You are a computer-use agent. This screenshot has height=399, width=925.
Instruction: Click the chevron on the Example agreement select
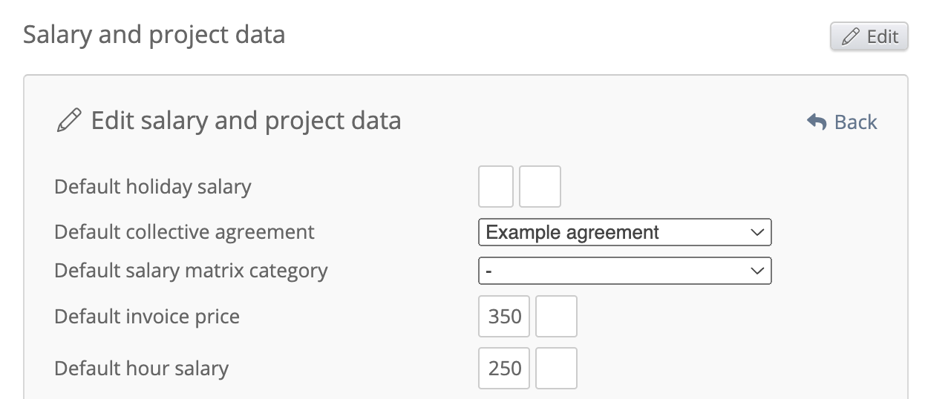tap(757, 232)
